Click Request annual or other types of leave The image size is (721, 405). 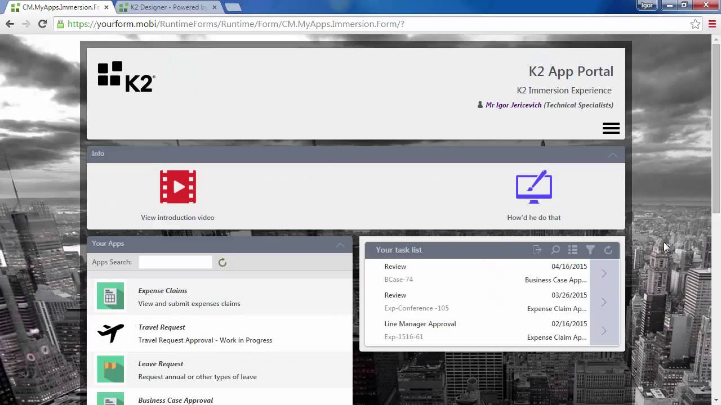[198, 377]
